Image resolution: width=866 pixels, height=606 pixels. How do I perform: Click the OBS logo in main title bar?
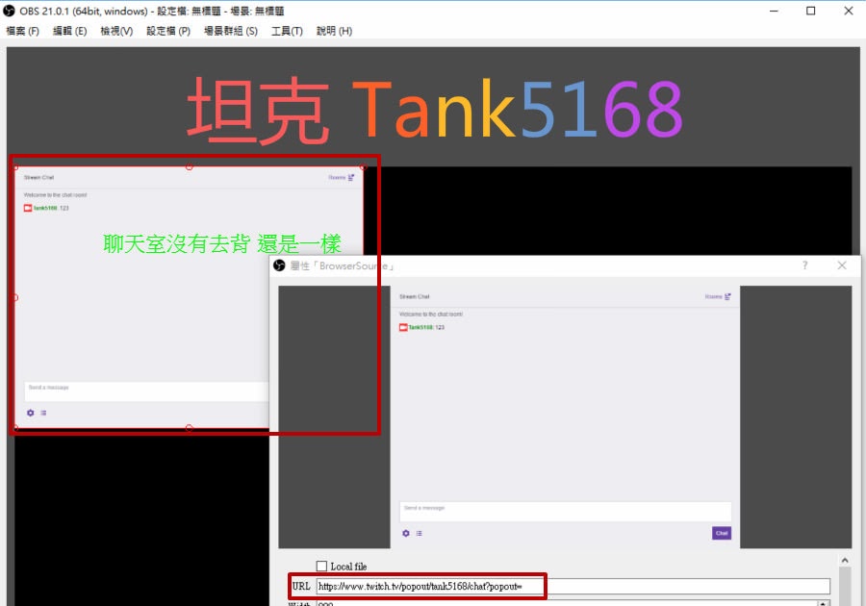(9, 11)
